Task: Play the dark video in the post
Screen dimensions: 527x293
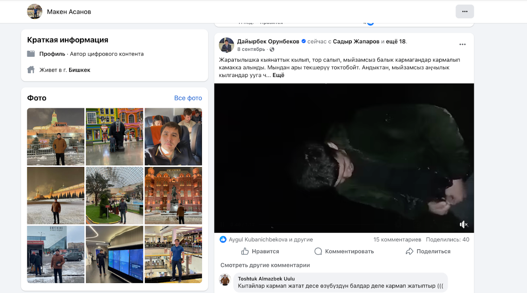Action: [344, 158]
